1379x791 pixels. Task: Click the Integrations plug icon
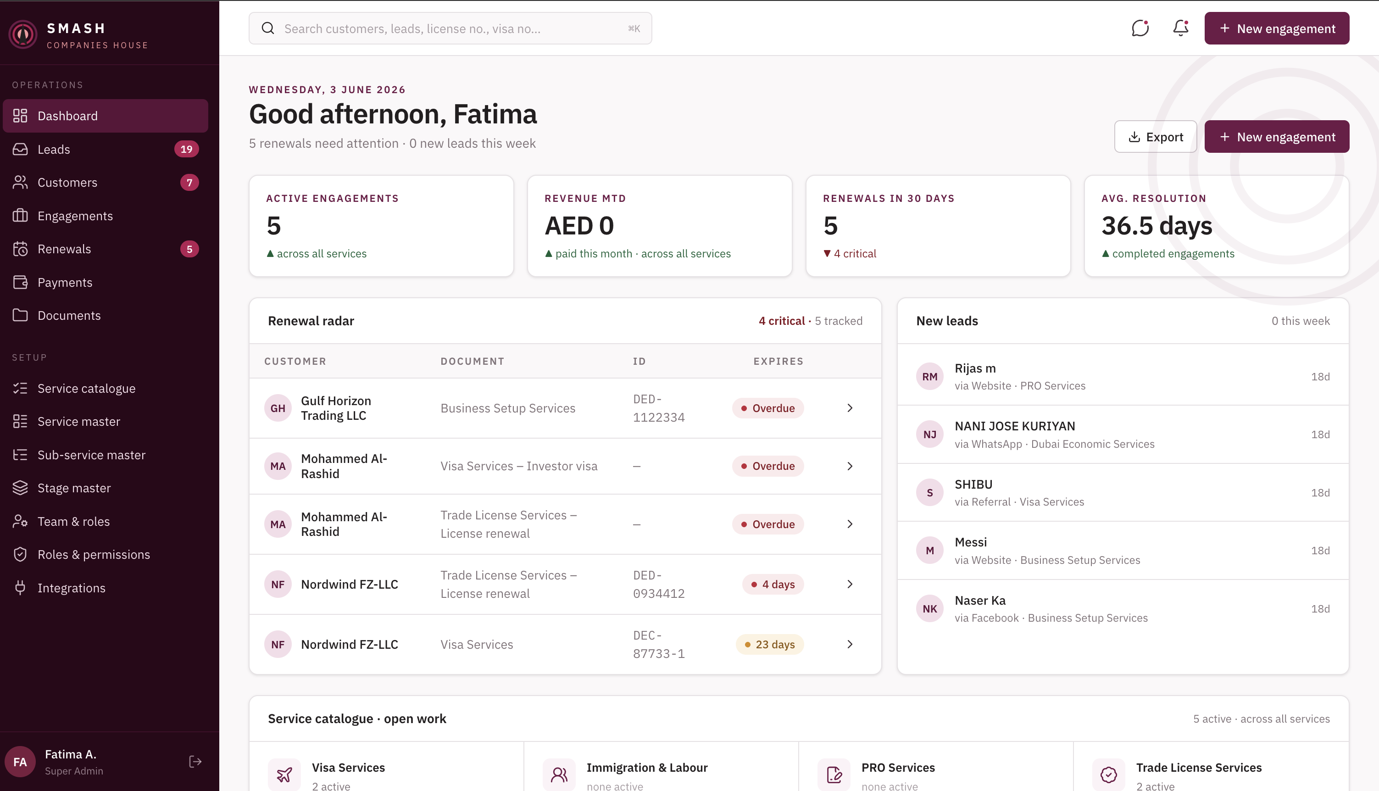(x=20, y=588)
